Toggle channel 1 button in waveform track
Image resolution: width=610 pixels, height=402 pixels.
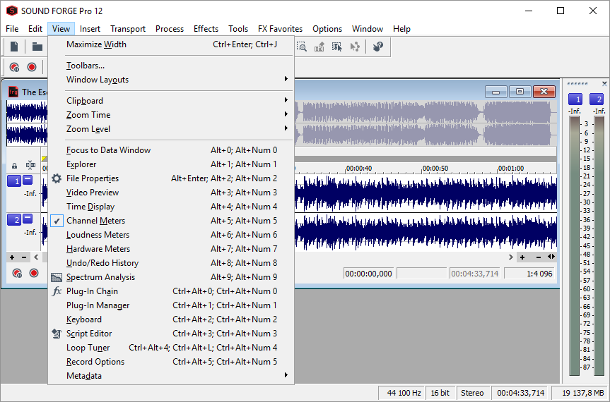pyautogui.click(x=14, y=181)
